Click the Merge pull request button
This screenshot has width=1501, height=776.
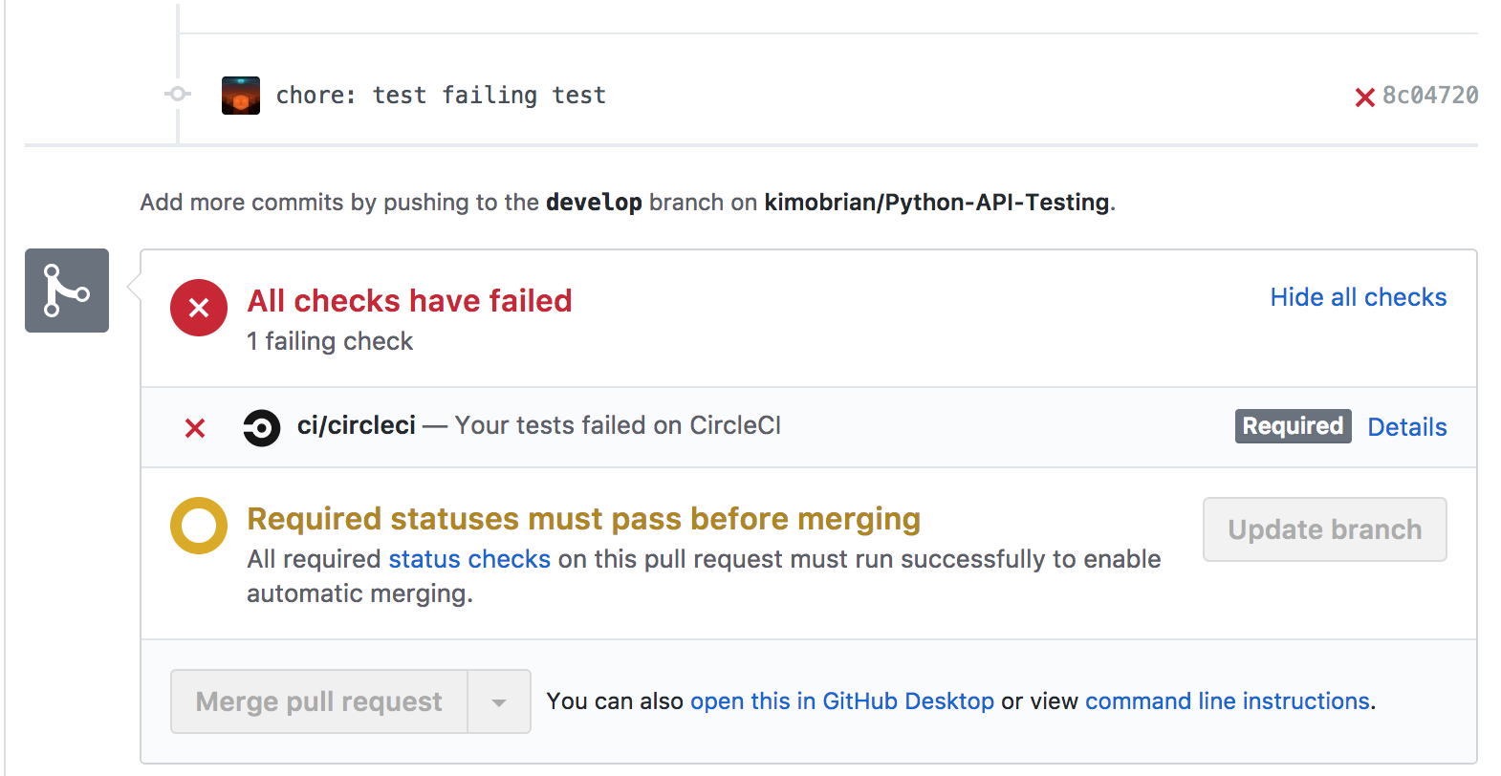(318, 701)
